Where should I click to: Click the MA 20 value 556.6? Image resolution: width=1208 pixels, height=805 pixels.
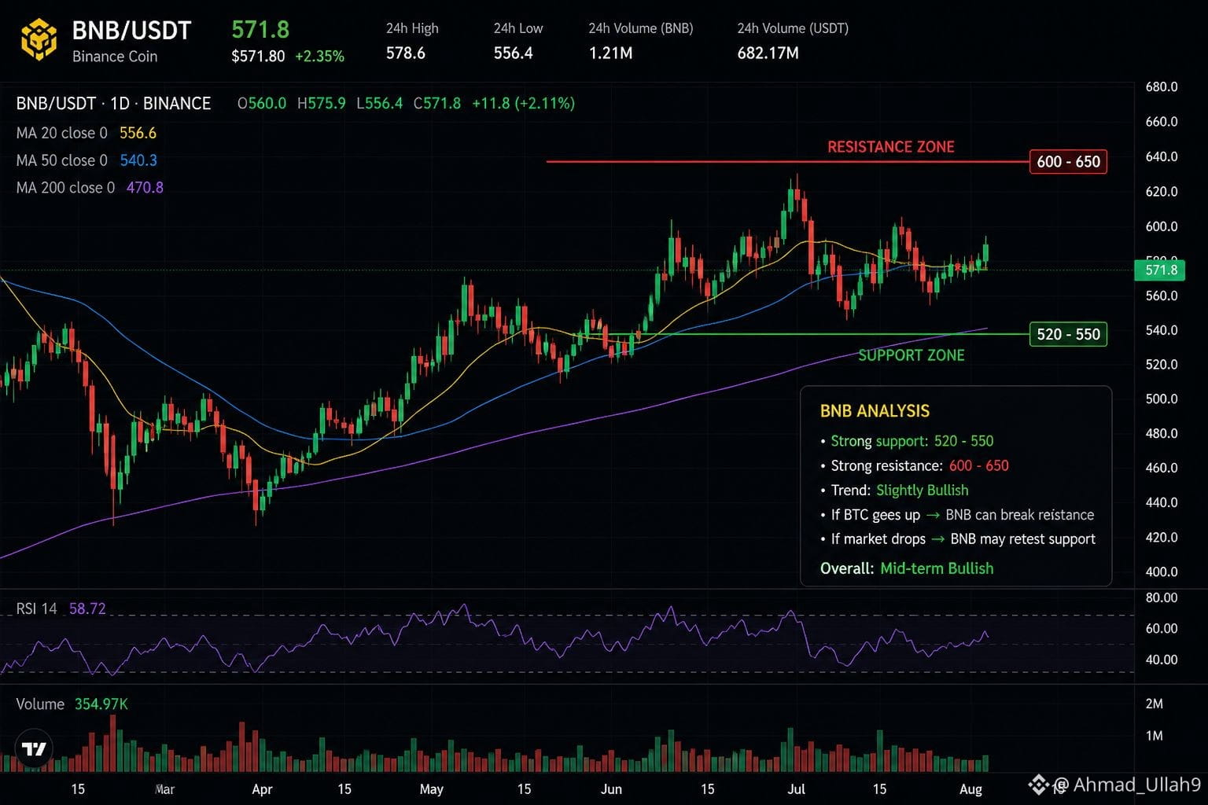tap(138, 134)
